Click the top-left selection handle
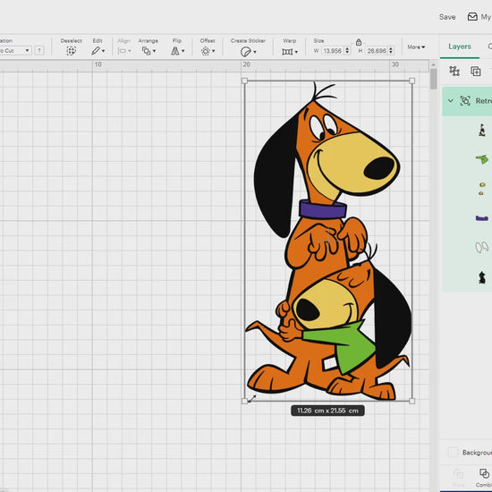 coord(245,81)
